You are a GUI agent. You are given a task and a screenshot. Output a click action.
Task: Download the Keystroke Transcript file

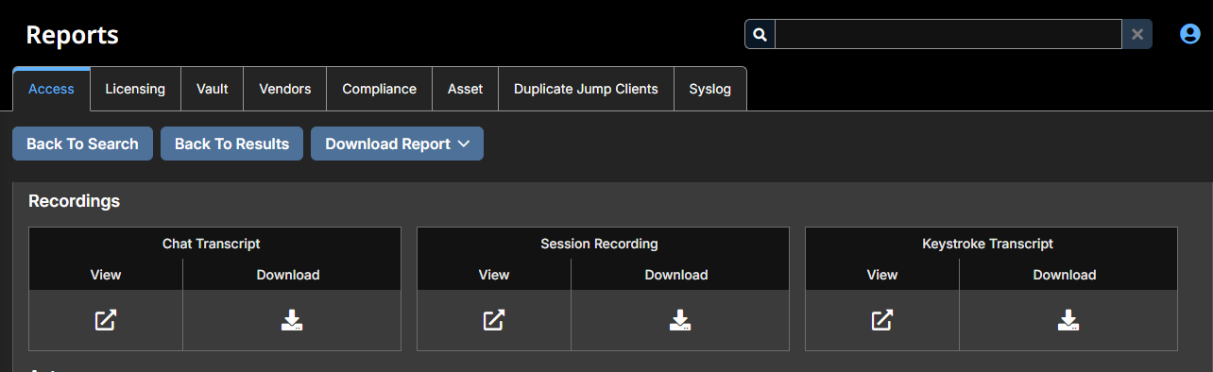(x=1068, y=320)
